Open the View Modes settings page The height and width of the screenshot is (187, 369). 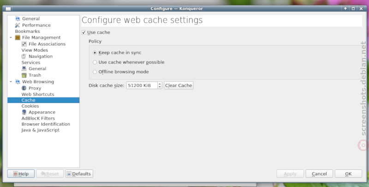coord(35,50)
